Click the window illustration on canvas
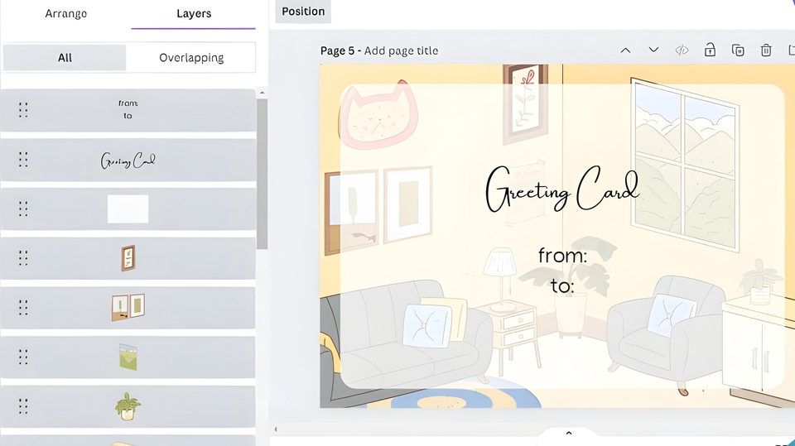 pos(685,165)
